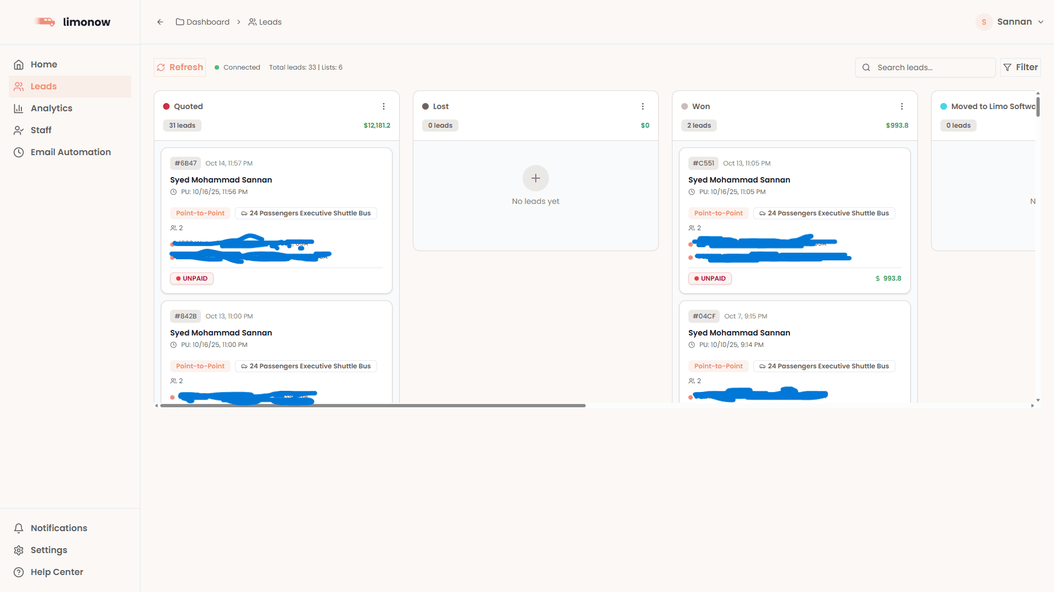
Task: Open the Filter button
Action: coord(1021,67)
